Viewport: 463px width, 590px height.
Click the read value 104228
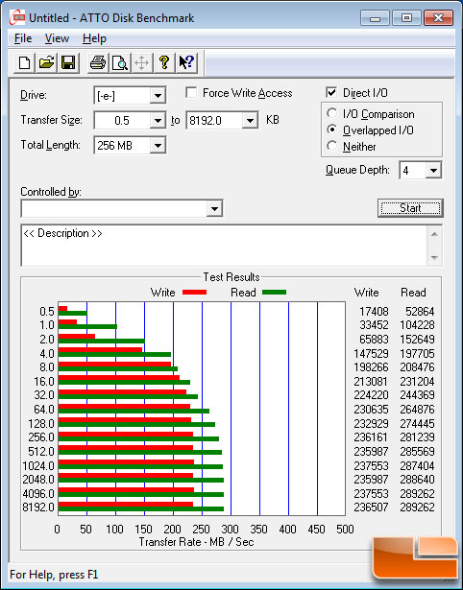click(x=417, y=325)
